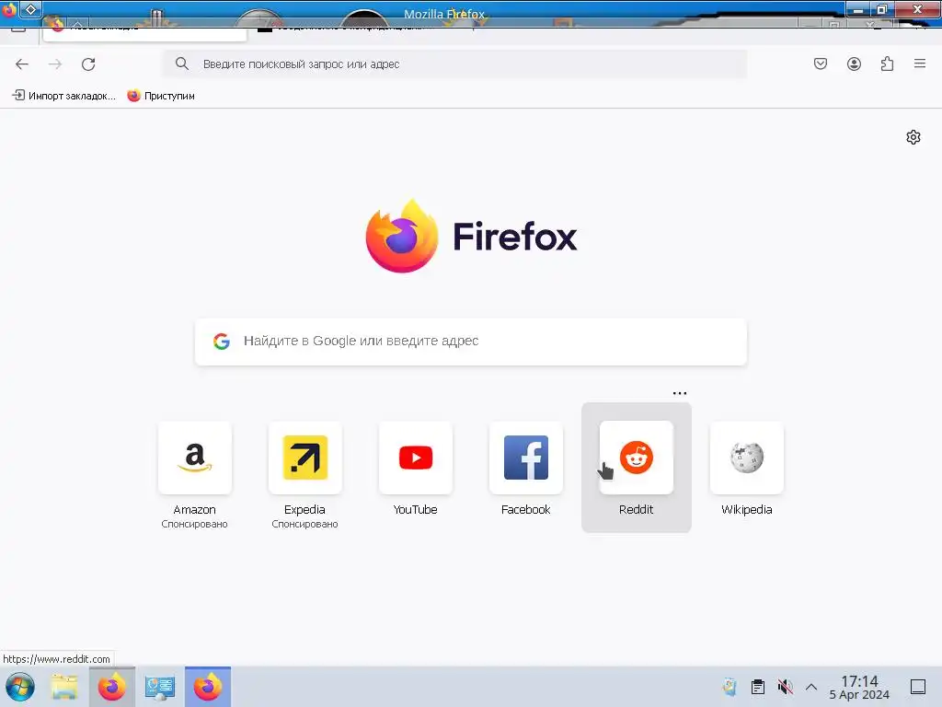Click the clipboard tray icon
This screenshot has width=942, height=707.
758,687
